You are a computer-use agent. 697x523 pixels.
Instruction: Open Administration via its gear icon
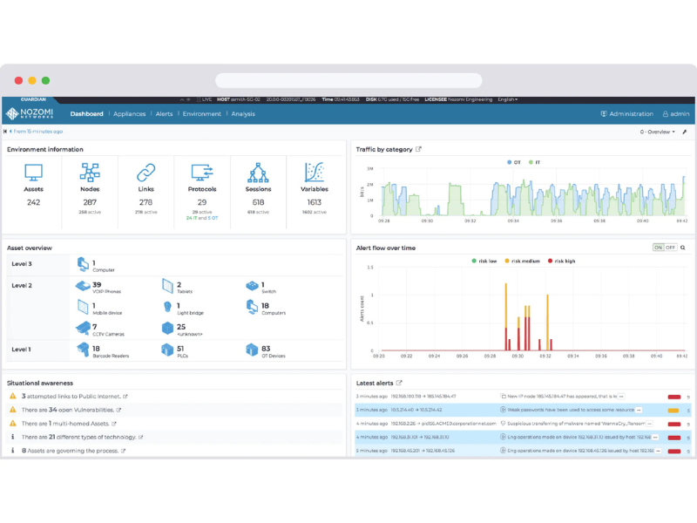point(602,114)
